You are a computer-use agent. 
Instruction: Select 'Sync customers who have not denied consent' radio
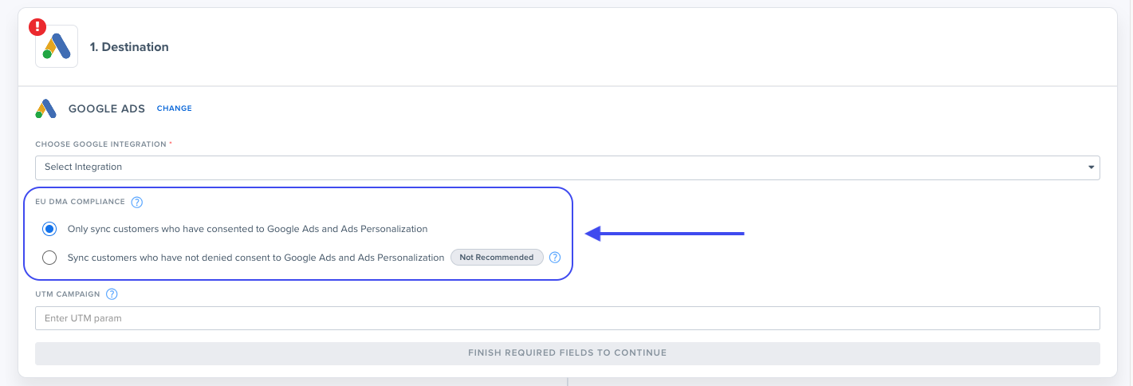[x=49, y=258]
